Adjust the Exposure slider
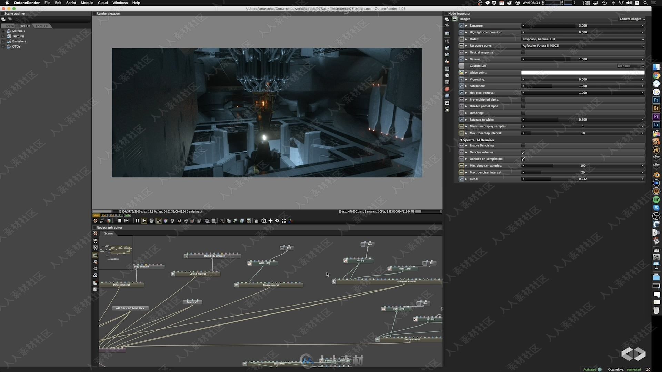 583,25
